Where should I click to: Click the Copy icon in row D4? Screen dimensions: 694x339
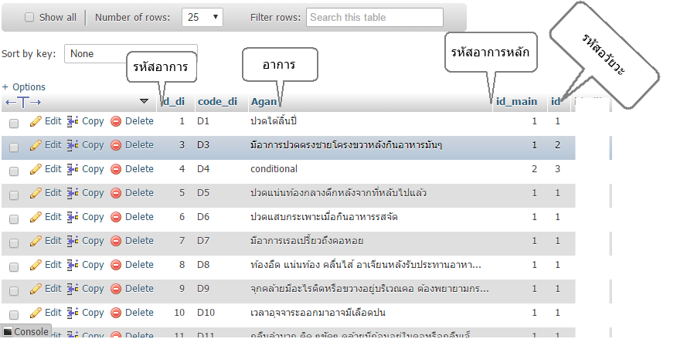72,169
